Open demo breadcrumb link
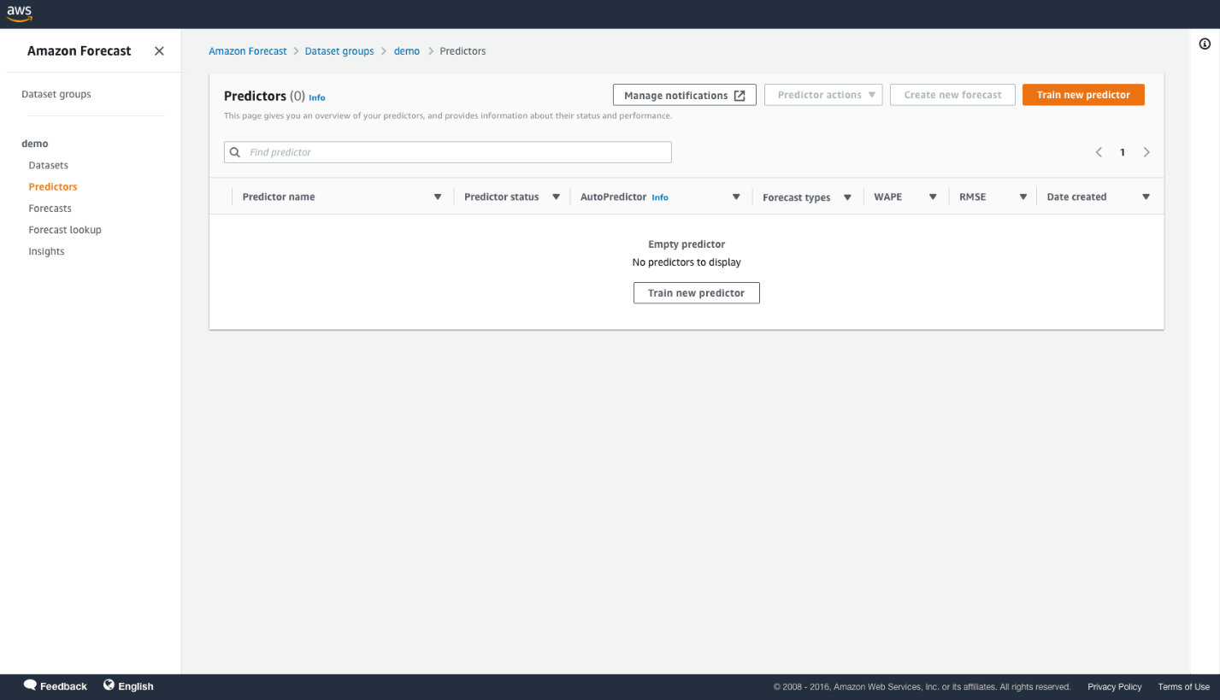 pyautogui.click(x=407, y=51)
